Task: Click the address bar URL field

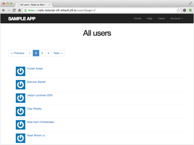Action: click(101, 10)
